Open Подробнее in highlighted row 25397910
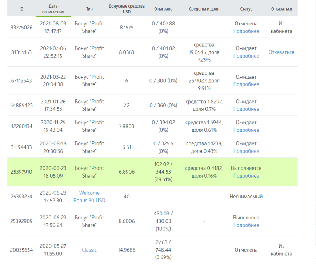This screenshot has height=273, width=316. [x=246, y=176]
